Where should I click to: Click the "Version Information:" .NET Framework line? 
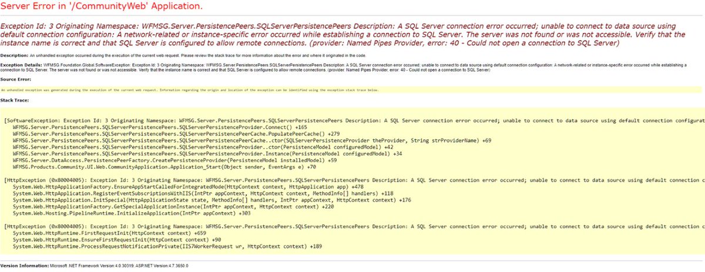coord(94,266)
